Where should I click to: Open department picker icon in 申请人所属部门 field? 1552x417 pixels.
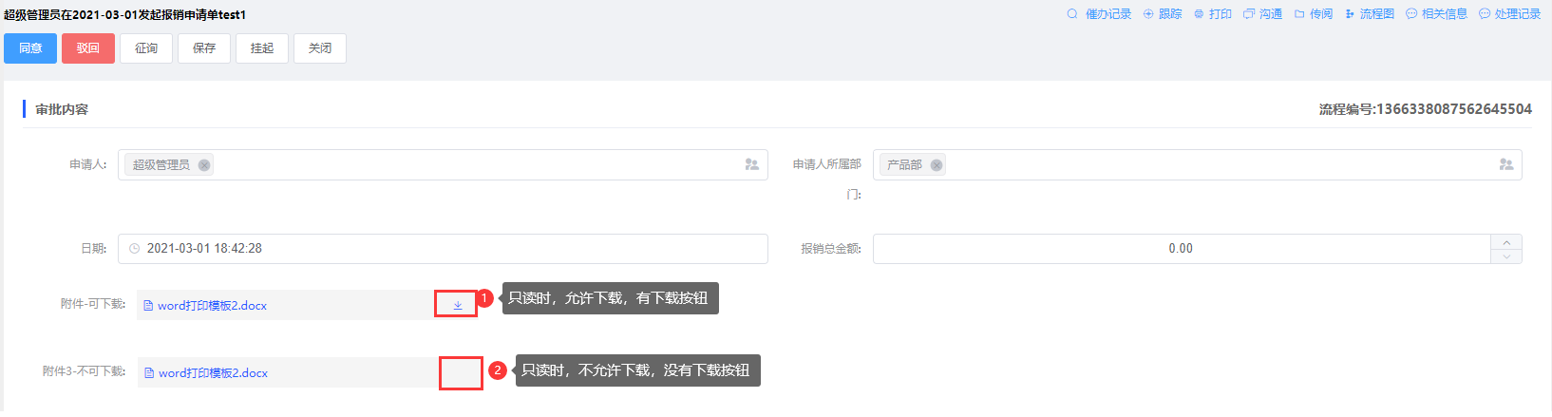[x=1506, y=164]
